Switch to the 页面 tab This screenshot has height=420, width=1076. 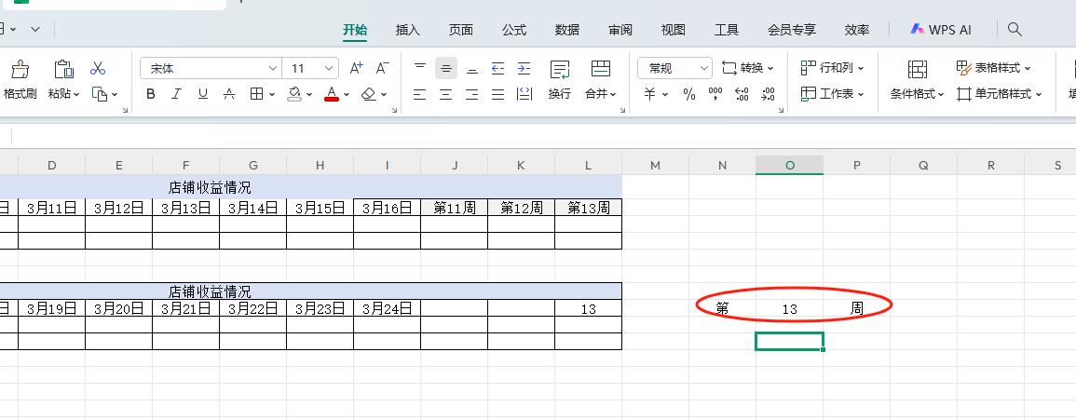[x=461, y=30]
